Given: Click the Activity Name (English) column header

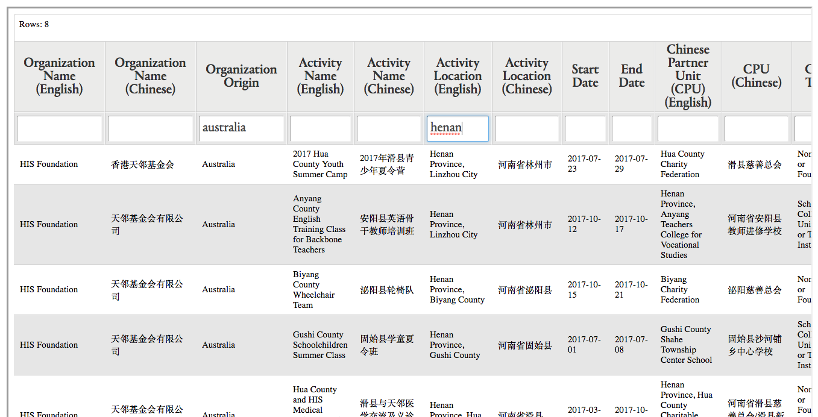Looking at the screenshot, I should pyautogui.click(x=320, y=76).
